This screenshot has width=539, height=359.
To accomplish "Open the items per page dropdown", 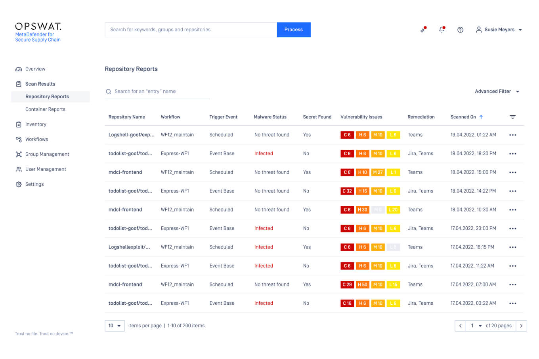I will (115, 325).
